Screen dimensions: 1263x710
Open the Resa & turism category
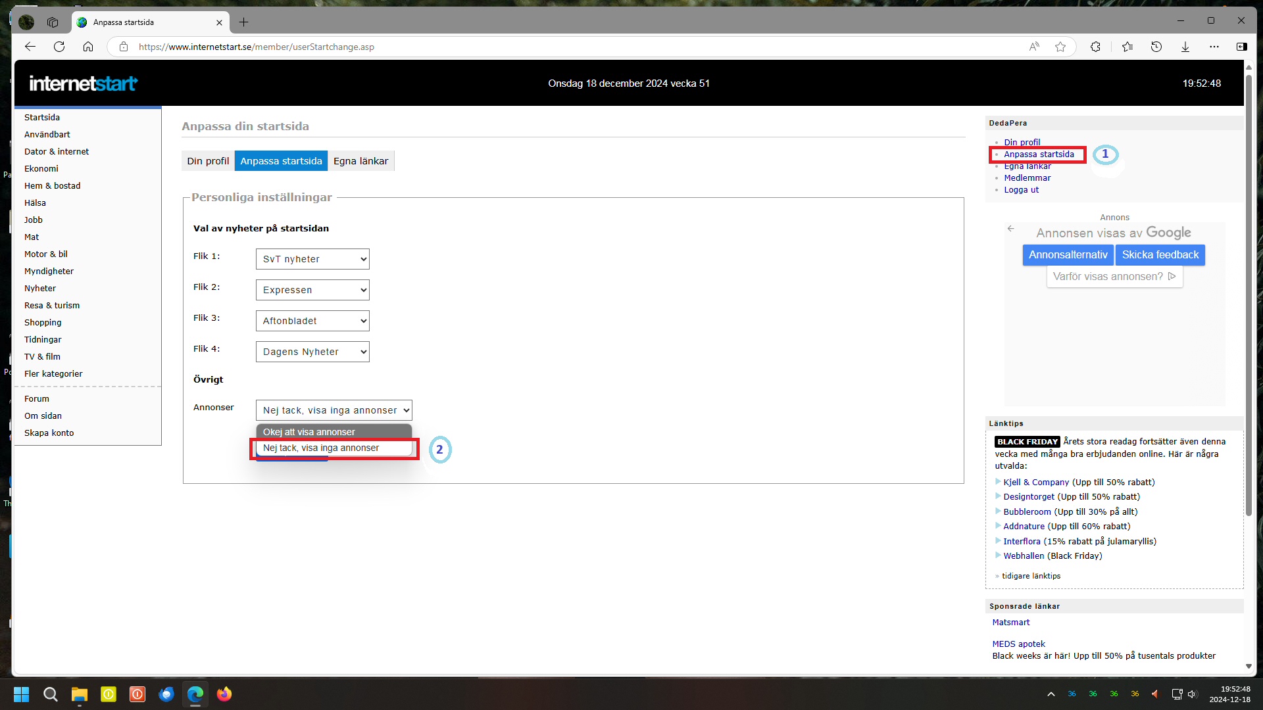[52, 305]
